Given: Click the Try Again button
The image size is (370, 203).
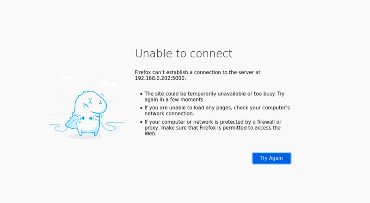Looking at the screenshot, I should 271,158.
